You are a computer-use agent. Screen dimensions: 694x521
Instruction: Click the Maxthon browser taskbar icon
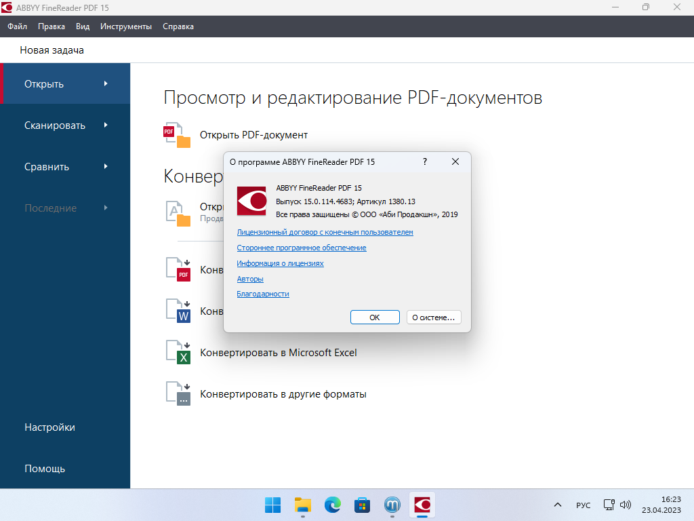pos(392,505)
